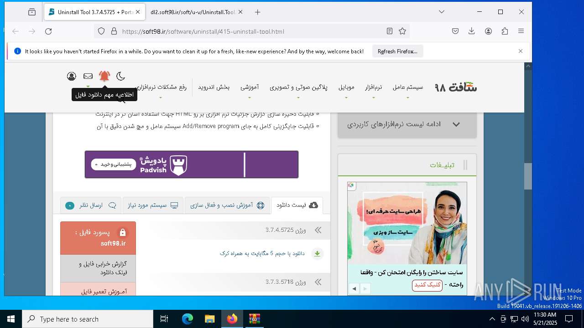The width and height of the screenshot is (584, 328).
Task: Close the Uninstall Tool tab
Action: click(138, 12)
